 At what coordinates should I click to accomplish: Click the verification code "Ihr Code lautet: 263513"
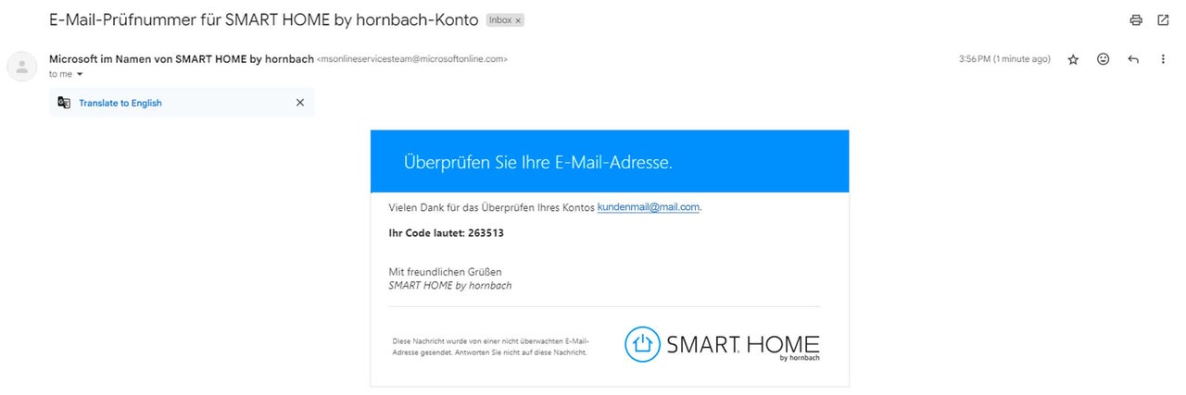[446, 233]
